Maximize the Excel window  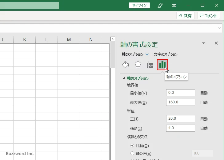click(x=202, y=6)
